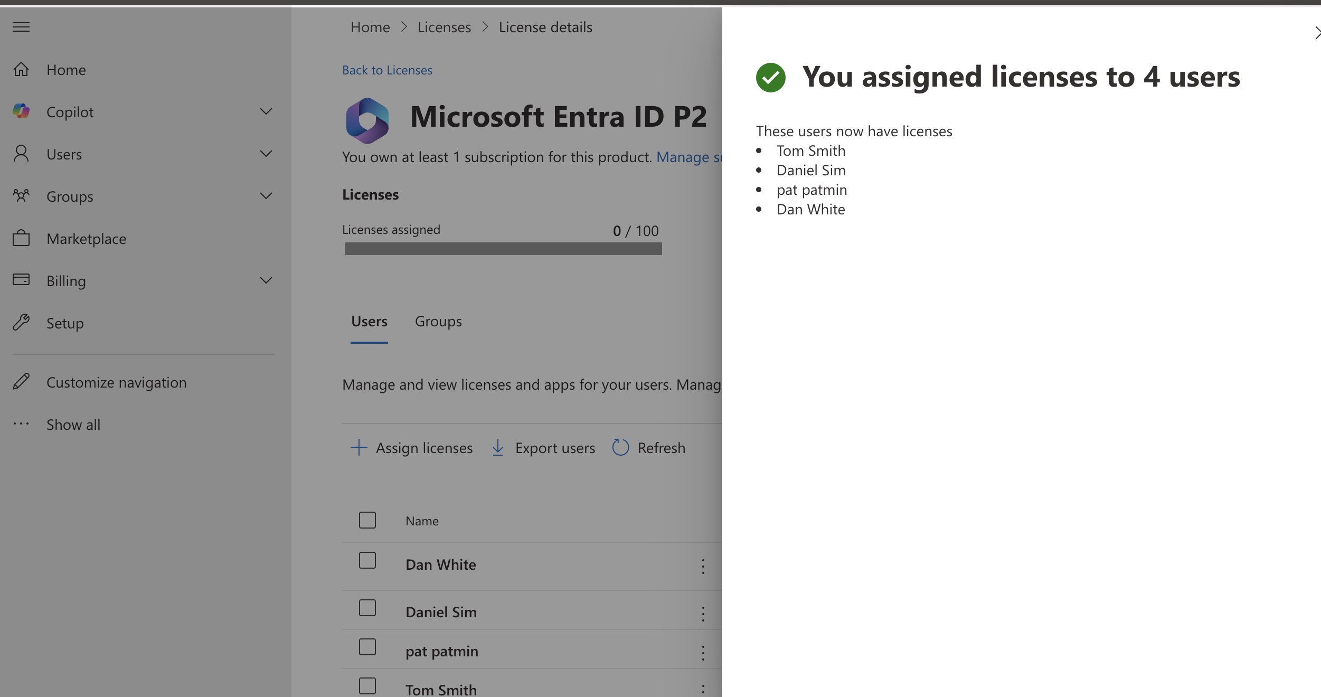Expand the Copilot navigation section
The width and height of the screenshot is (1321, 697).
click(x=266, y=111)
